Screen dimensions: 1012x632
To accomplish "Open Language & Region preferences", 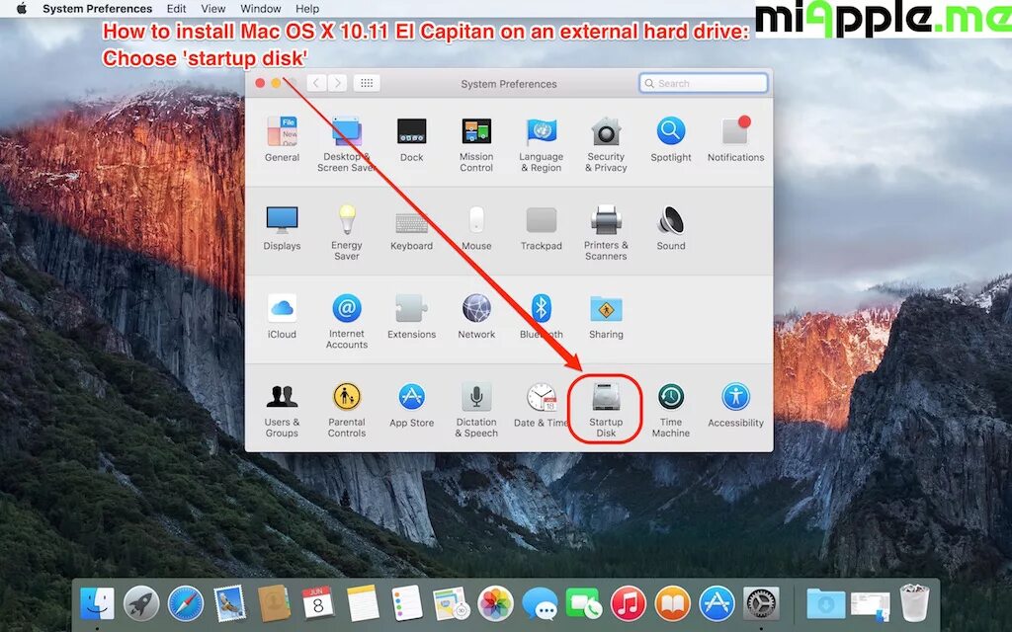I will [x=541, y=144].
